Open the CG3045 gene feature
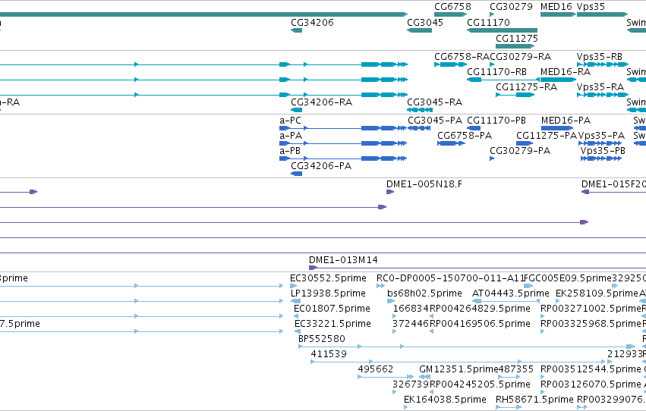This screenshot has width=646, height=411. coord(419,30)
